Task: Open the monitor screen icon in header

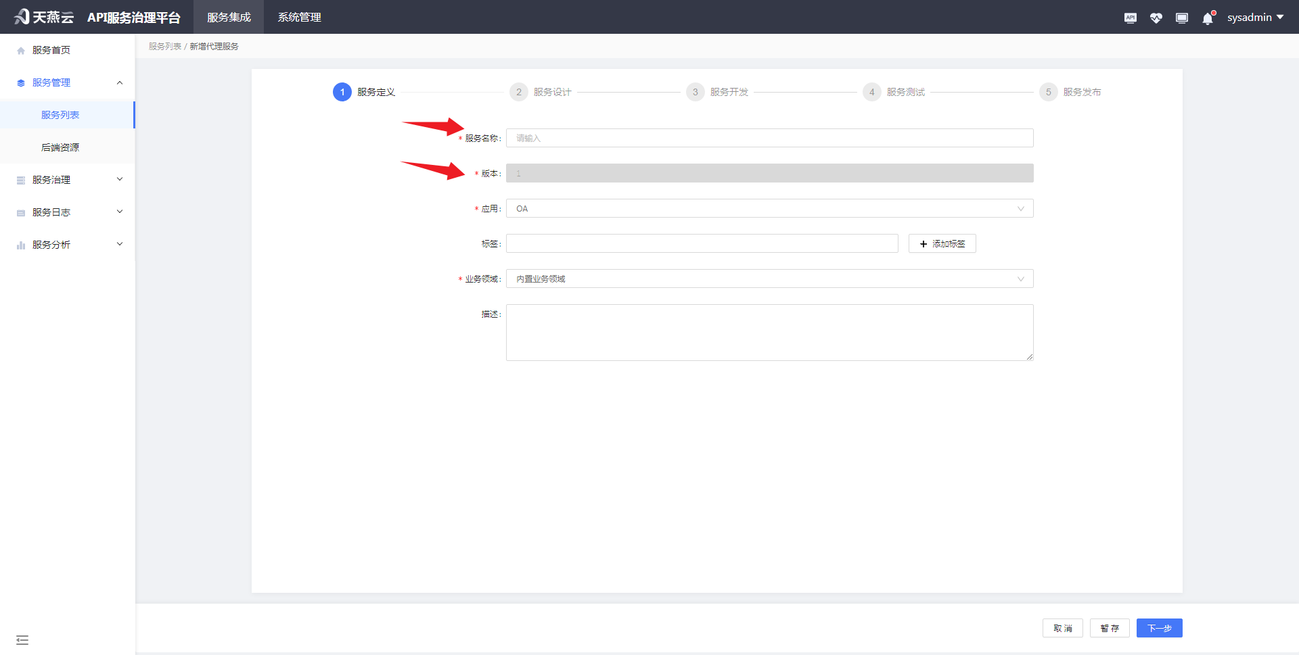Action: click(1181, 18)
